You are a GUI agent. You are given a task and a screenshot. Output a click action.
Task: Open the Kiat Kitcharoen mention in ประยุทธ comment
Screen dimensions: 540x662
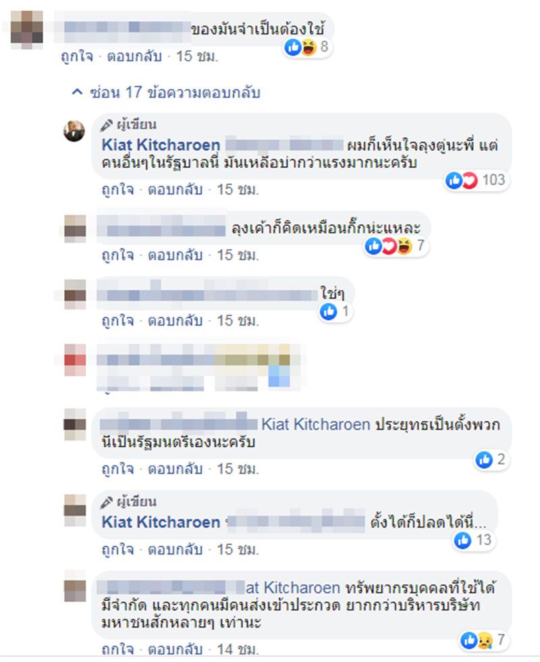316,424
